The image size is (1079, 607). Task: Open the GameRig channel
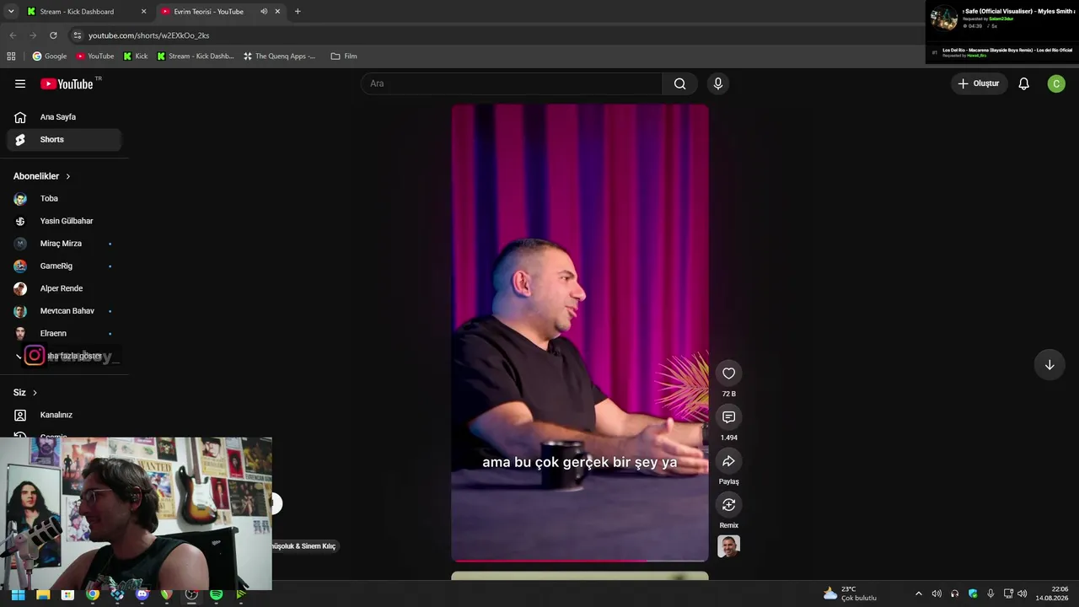[64, 266]
